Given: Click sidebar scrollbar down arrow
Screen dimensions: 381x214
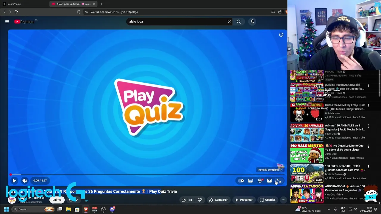Looking at the screenshot, I should [x=379, y=203].
